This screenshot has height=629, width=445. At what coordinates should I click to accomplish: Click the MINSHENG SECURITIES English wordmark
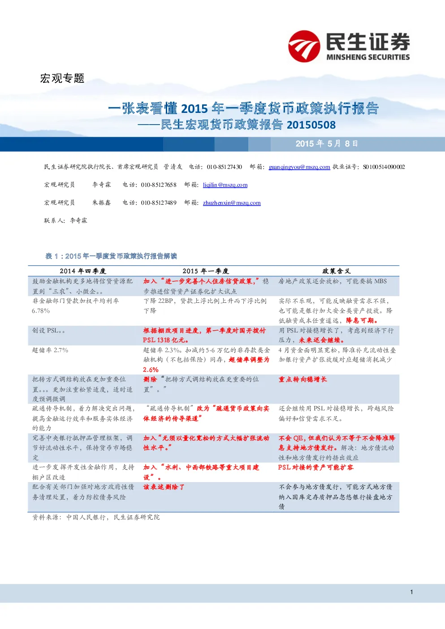click(368, 57)
